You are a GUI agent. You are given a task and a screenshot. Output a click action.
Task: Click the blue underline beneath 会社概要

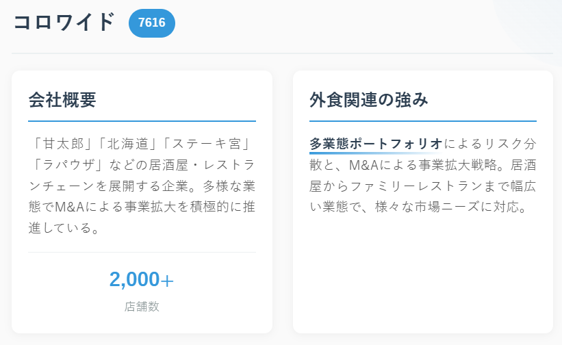click(x=142, y=121)
